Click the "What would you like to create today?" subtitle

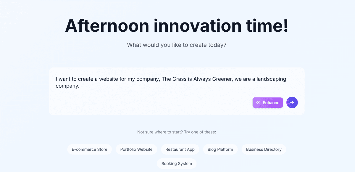(x=177, y=45)
